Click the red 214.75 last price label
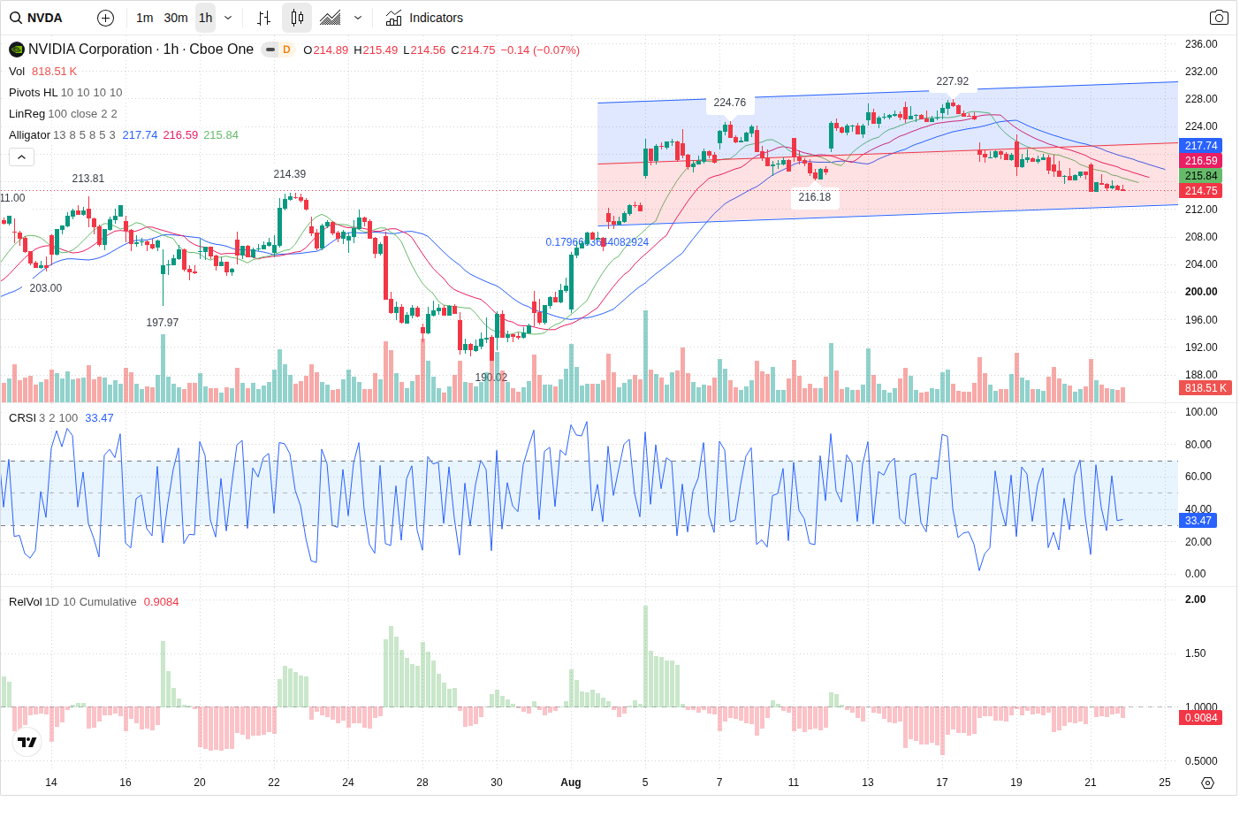The image size is (1255, 840). [1201, 191]
